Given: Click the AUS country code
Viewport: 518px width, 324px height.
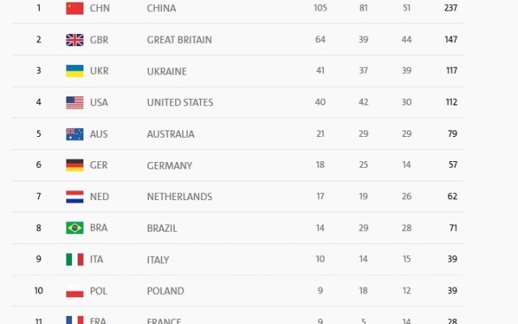Looking at the screenshot, I should [x=99, y=134].
